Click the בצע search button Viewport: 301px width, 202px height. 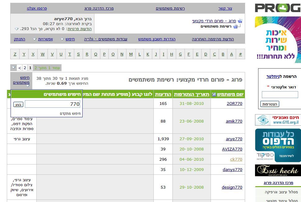18,105
